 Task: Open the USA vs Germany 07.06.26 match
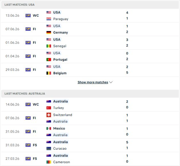click(x=90, y=29)
